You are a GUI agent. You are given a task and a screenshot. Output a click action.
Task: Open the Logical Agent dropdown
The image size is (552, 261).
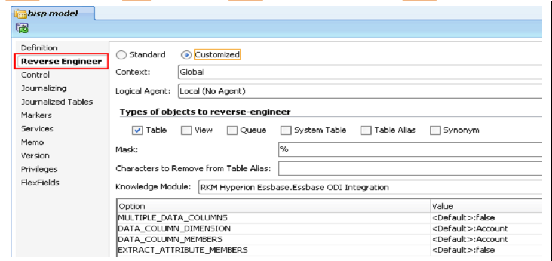tap(360, 91)
